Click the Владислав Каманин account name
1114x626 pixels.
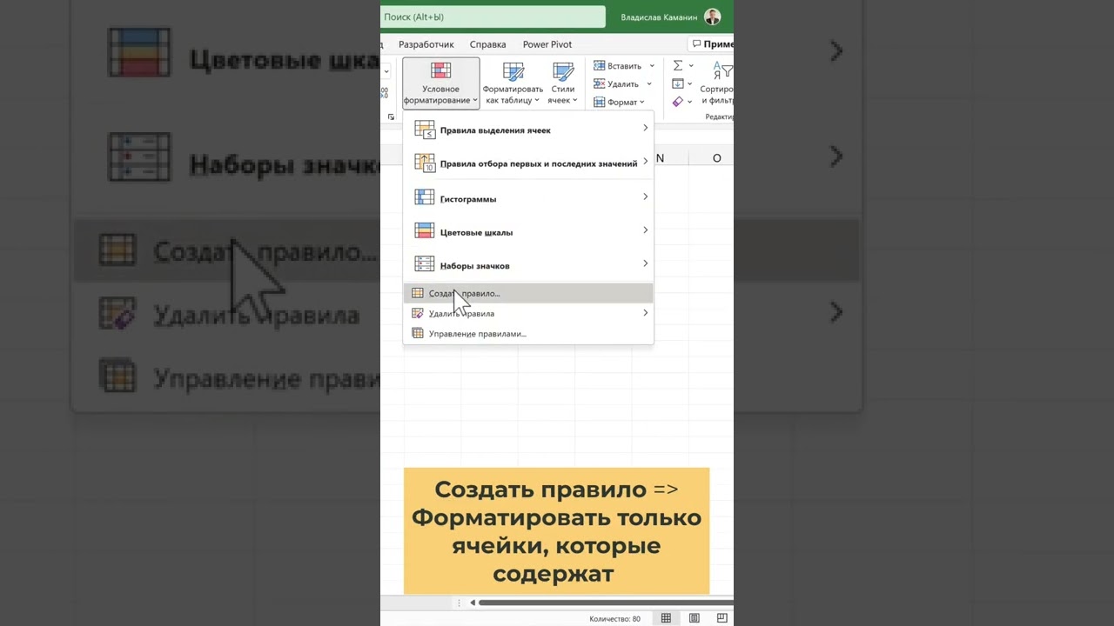[659, 17]
